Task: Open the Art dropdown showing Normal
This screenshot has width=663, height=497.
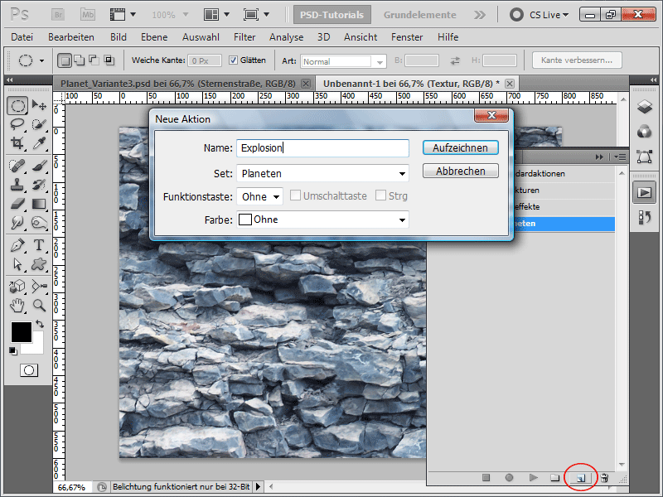Action: (343, 61)
